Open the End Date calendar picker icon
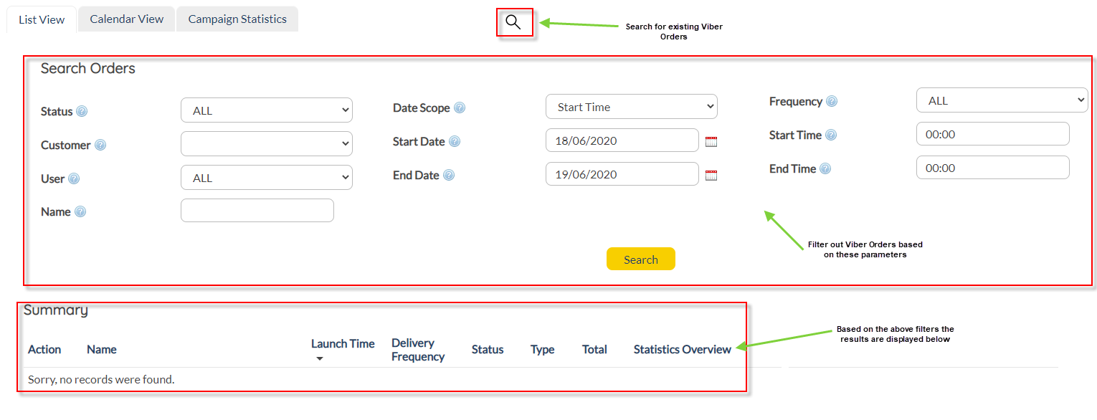This screenshot has height=420, width=1097. pyautogui.click(x=711, y=176)
